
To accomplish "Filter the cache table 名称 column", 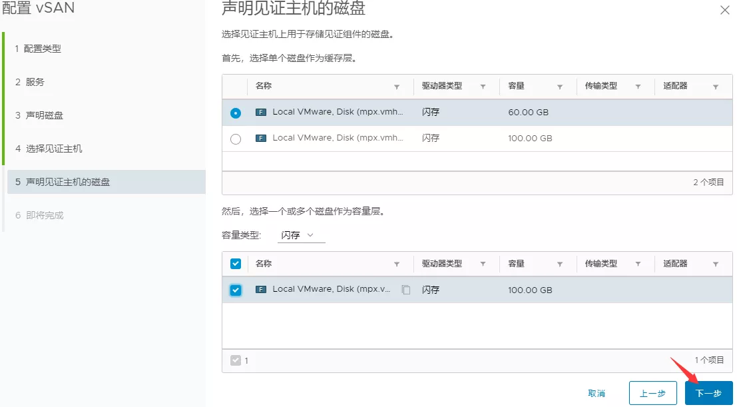I will tap(397, 87).
